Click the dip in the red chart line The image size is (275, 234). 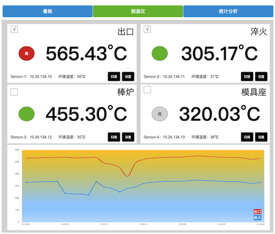(x=127, y=176)
